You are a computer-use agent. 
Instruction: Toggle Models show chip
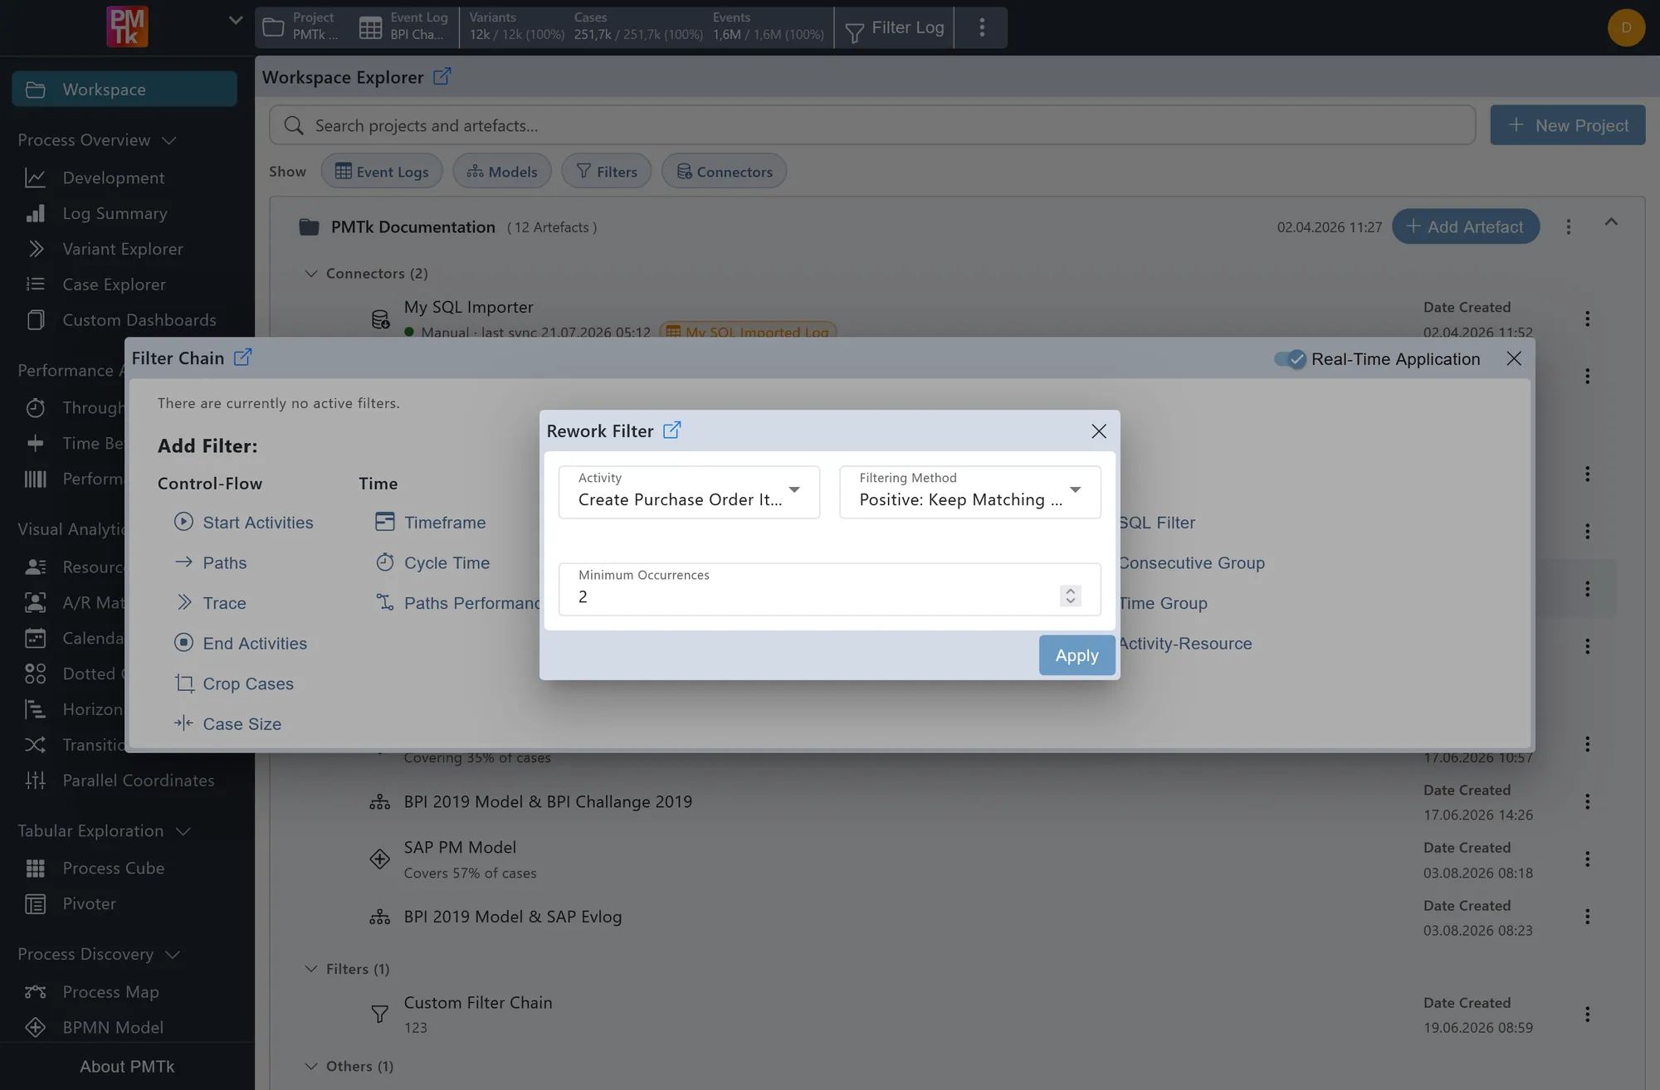[501, 171]
